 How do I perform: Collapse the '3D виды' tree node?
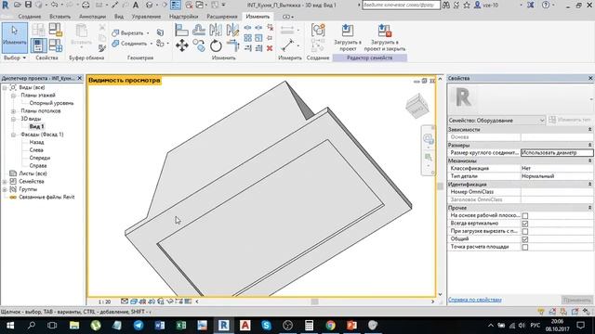click(x=13, y=119)
